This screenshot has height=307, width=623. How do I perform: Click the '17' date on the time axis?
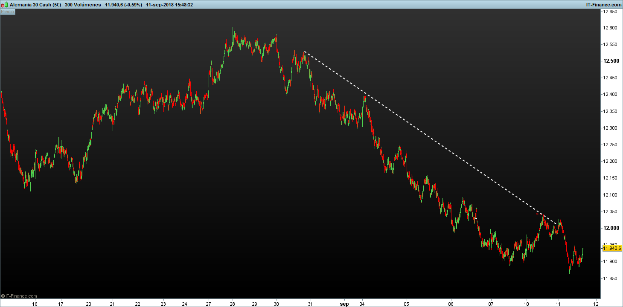[61, 304]
